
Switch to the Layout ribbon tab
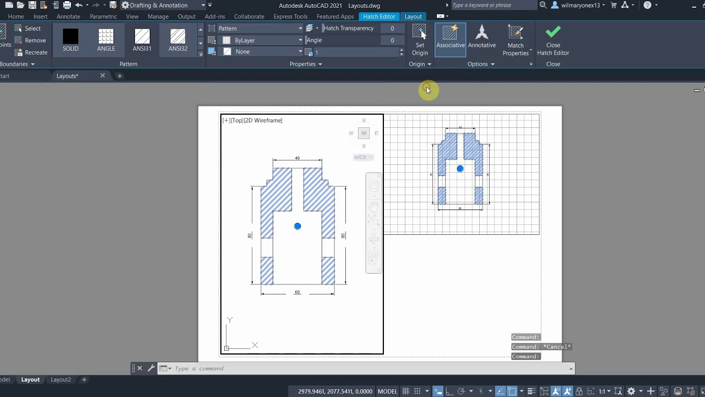click(413, 17)
